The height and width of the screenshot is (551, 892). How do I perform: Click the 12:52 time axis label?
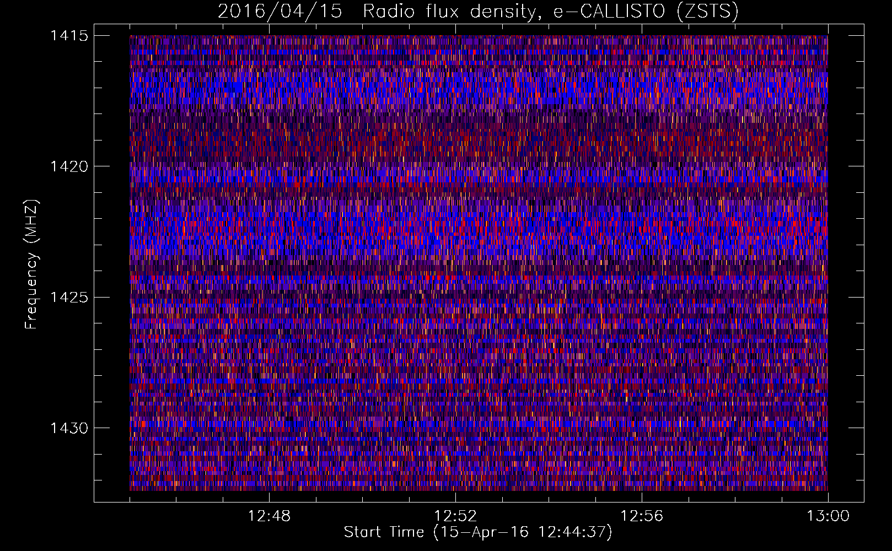coord(456,516)
